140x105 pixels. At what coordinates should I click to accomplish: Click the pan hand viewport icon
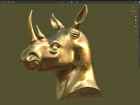pyautogui.click(x=136, y=20)
